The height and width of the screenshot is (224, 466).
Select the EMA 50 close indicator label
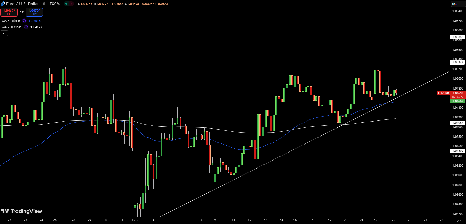(10, 21)
